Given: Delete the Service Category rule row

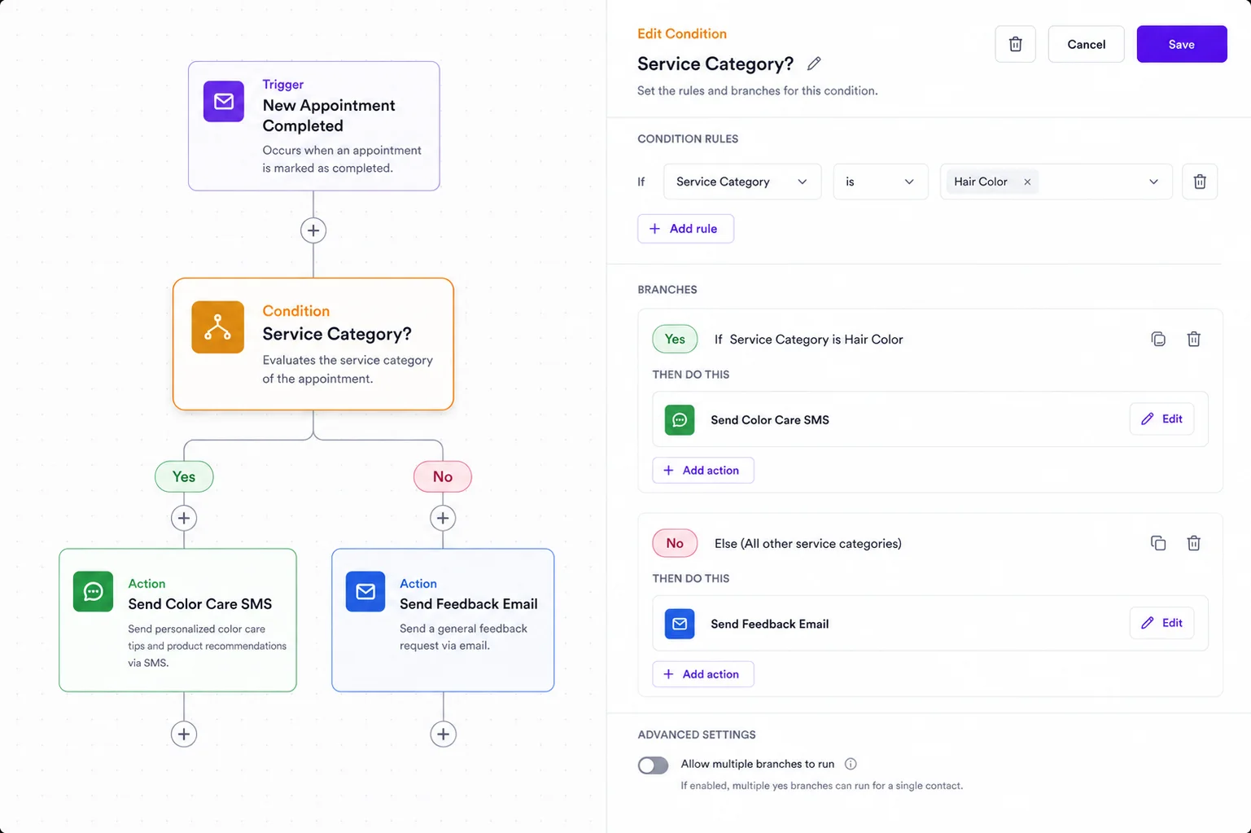Looking at the screenshot, I should click(1200, 182).
